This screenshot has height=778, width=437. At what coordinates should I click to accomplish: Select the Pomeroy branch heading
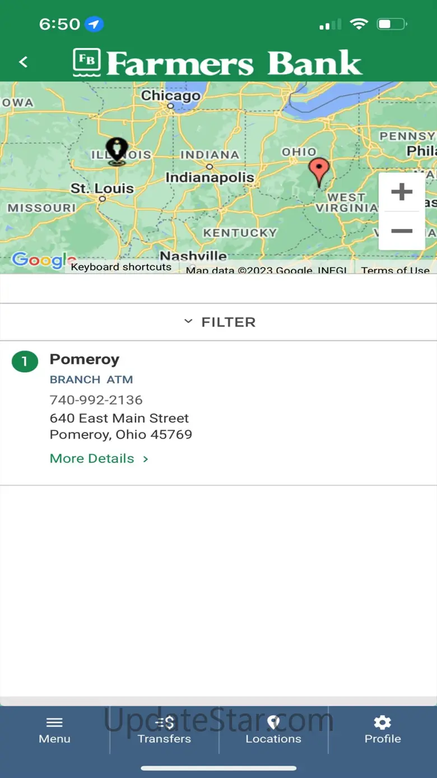[85, 359]
